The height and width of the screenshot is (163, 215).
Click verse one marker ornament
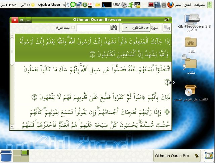[x=92, y=54]
